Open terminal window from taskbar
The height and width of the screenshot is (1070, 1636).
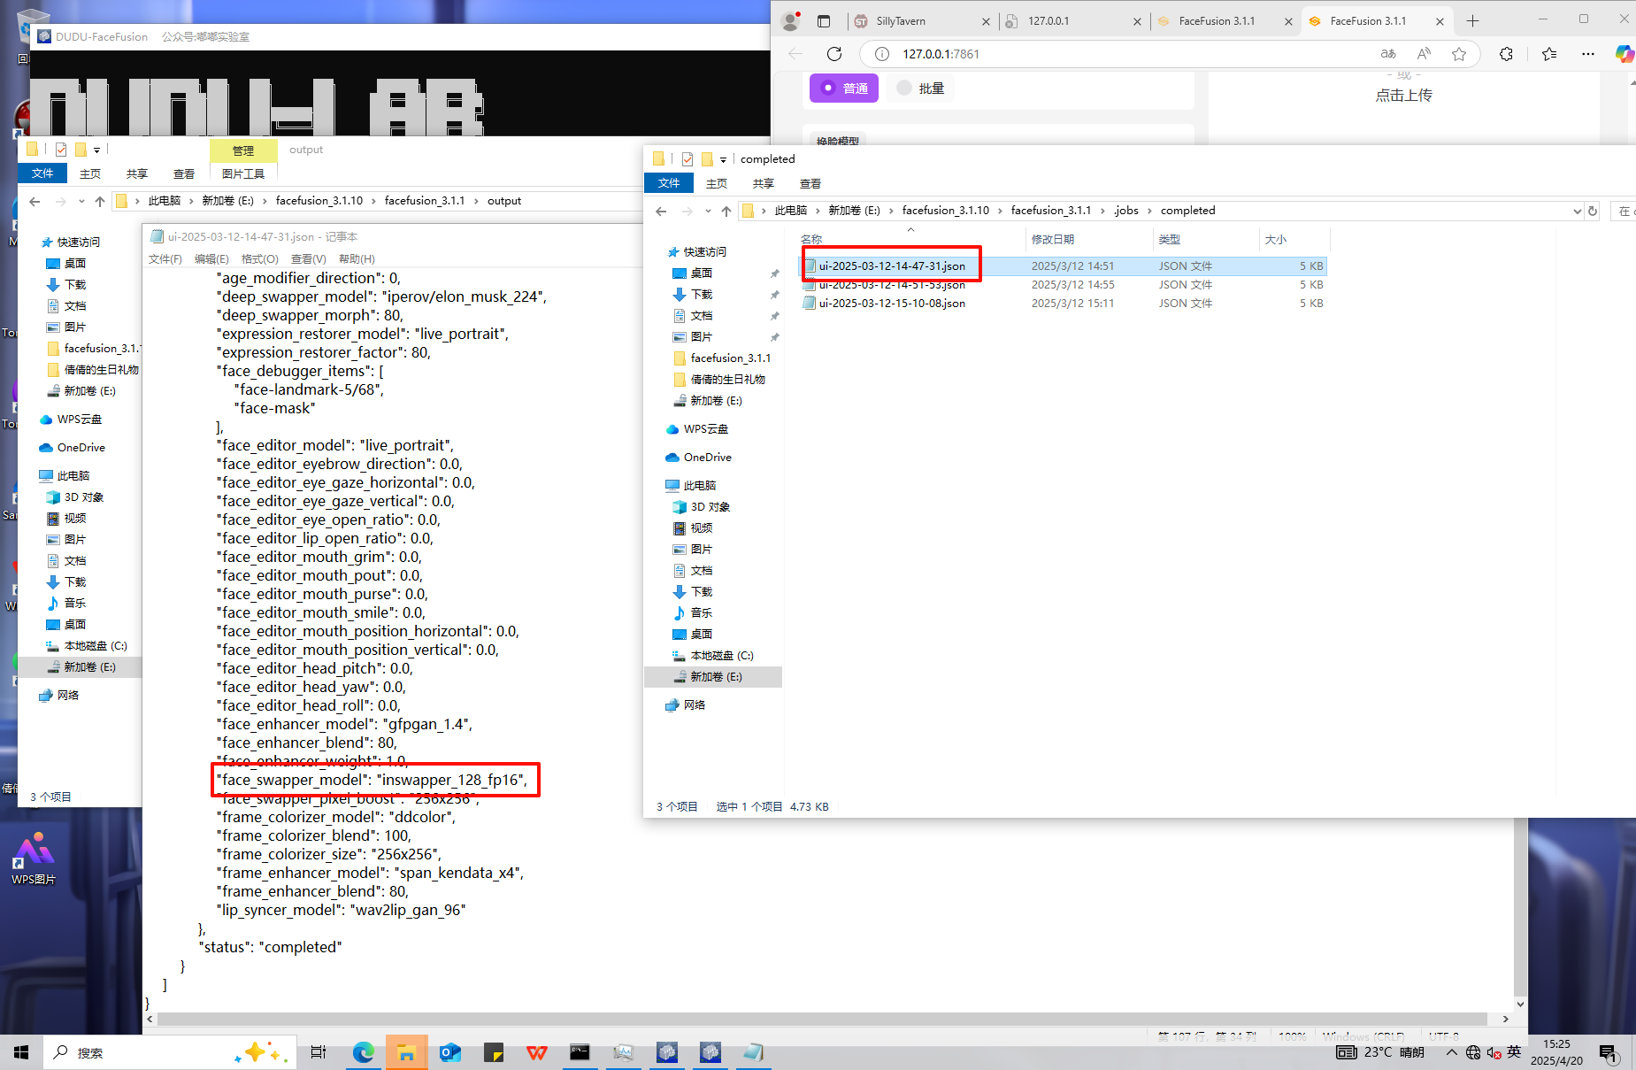point(580,1052)
